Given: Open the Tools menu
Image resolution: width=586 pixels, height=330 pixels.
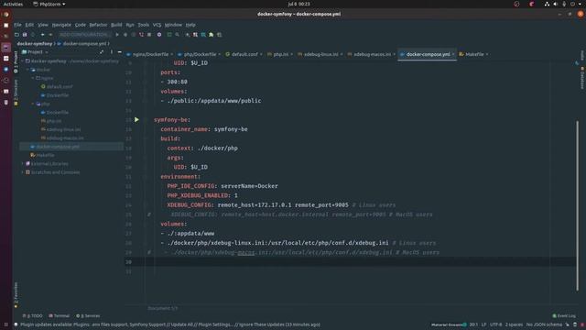Looking at the screenshot, I should click(x=144, y=25).
